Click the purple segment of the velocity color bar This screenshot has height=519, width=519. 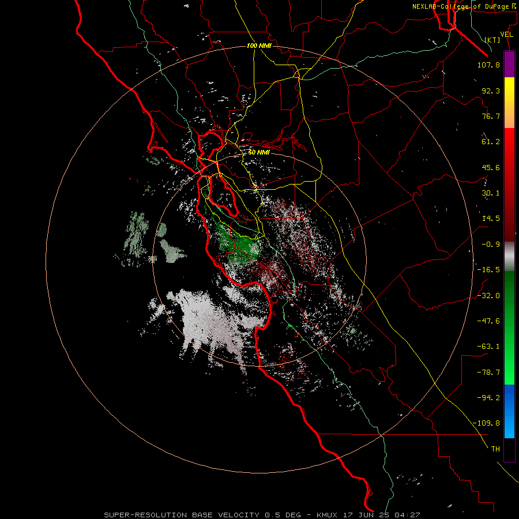click(x=509, y=64)
